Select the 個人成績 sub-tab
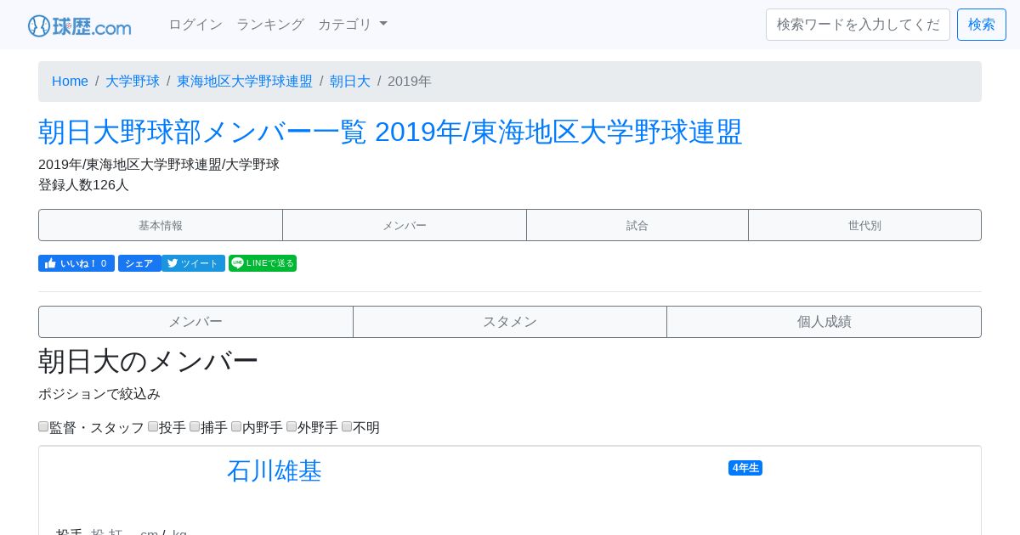Viewport: 1020px width, 535px height. click(824, 322)
